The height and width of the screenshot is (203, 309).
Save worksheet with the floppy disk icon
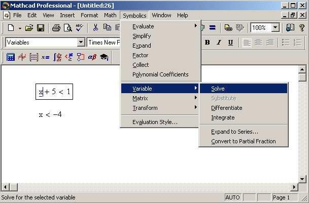pyautogui.click(x=41, y=28)
